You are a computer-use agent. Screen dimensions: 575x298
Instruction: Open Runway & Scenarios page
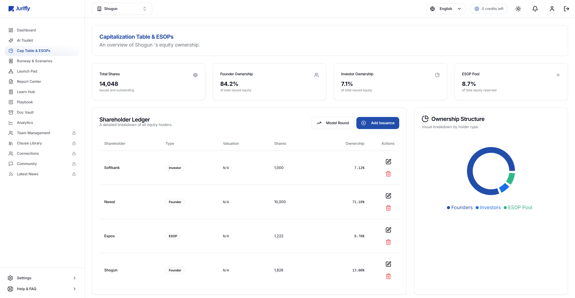click(42, 61)
